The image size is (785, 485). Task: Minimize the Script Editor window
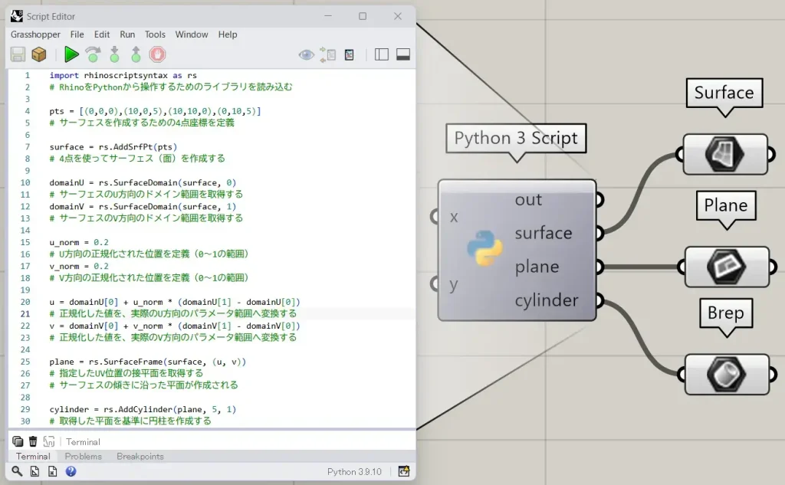tap(328, 16)
